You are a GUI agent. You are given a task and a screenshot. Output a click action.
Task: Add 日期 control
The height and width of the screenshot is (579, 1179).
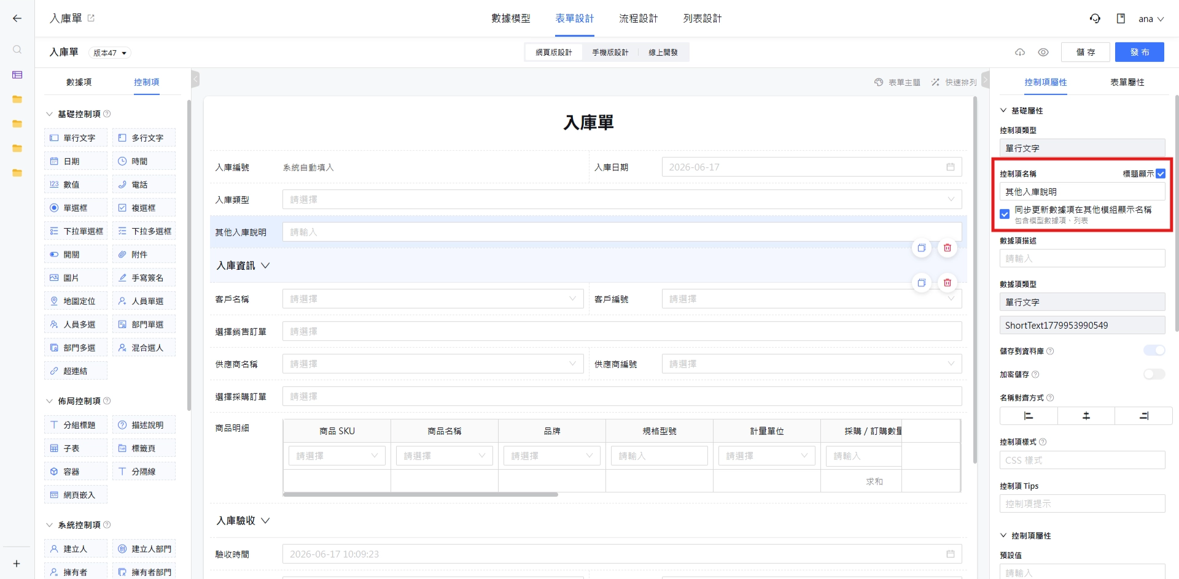[76, 161]
